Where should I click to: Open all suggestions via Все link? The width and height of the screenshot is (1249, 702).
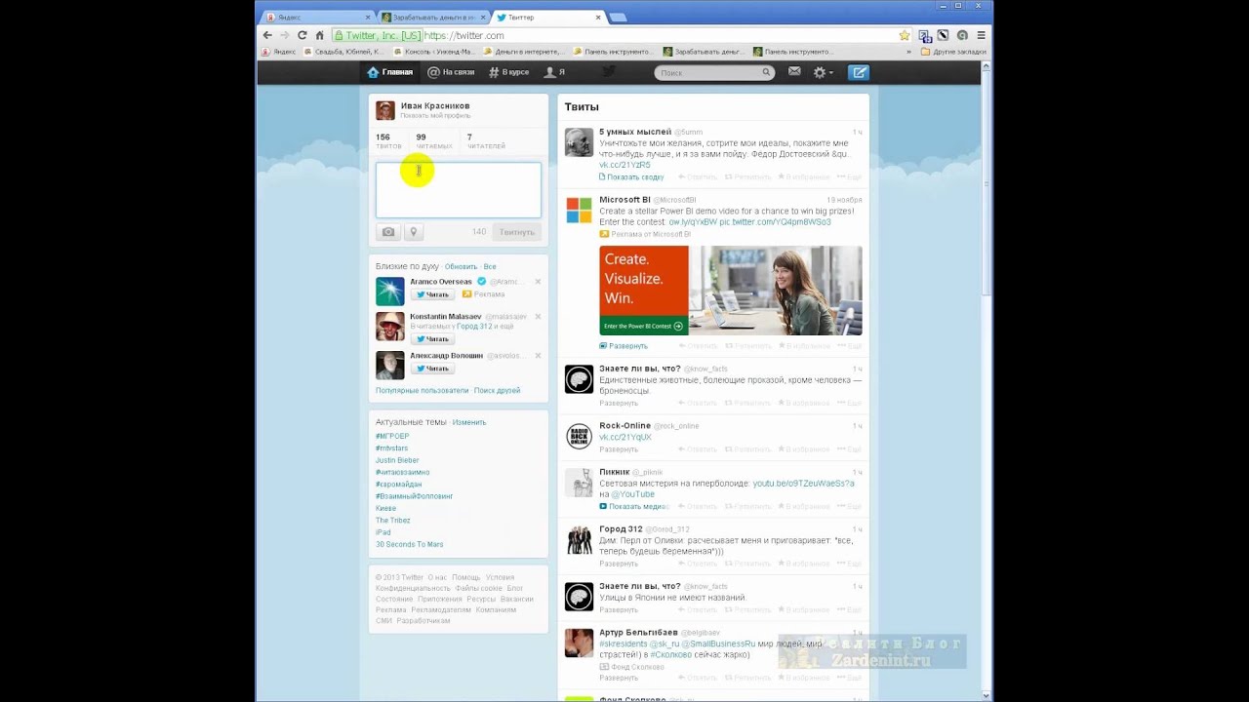[x=490, y=266]
